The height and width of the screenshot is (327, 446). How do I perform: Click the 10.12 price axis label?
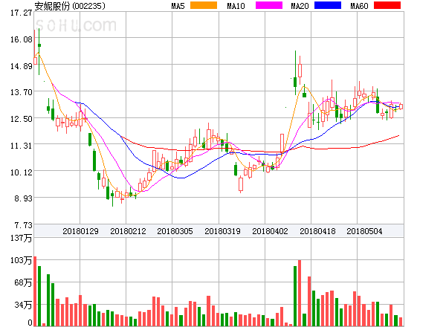point(21,172)
